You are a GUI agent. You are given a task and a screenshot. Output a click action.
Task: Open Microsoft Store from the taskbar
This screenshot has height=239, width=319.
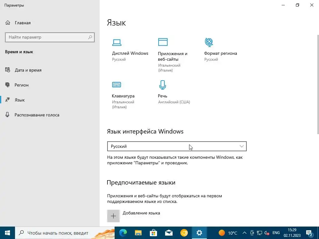(153, 233)
